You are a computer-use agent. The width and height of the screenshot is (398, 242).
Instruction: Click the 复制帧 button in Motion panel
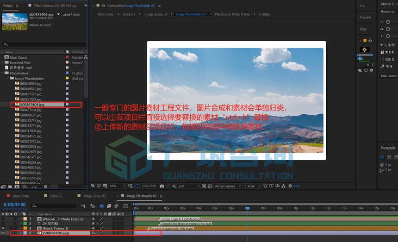[x=388, y=52]
